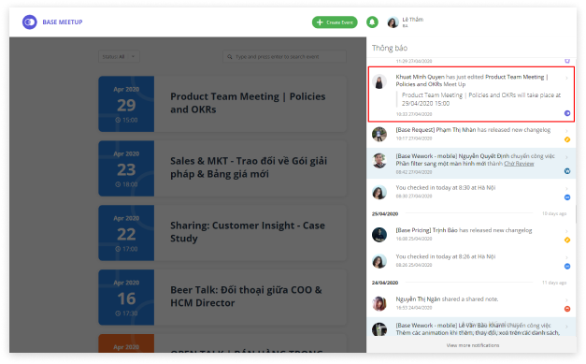
Task: Click the orange Request icon on Phạm Thị Nhàn notification
Action: click(567, 139)
